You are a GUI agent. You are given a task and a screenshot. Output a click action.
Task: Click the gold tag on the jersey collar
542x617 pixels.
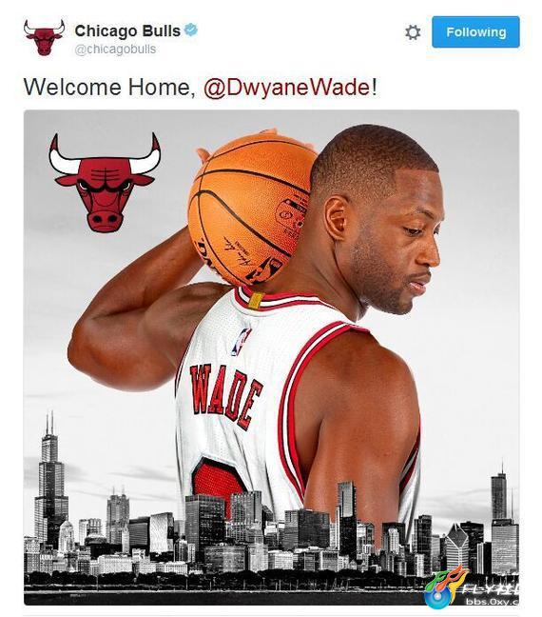click(256, 300)
